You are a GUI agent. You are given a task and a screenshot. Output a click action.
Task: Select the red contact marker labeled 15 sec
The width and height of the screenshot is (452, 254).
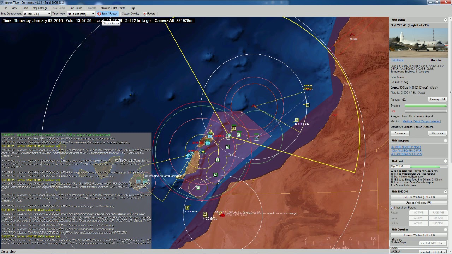352,35
